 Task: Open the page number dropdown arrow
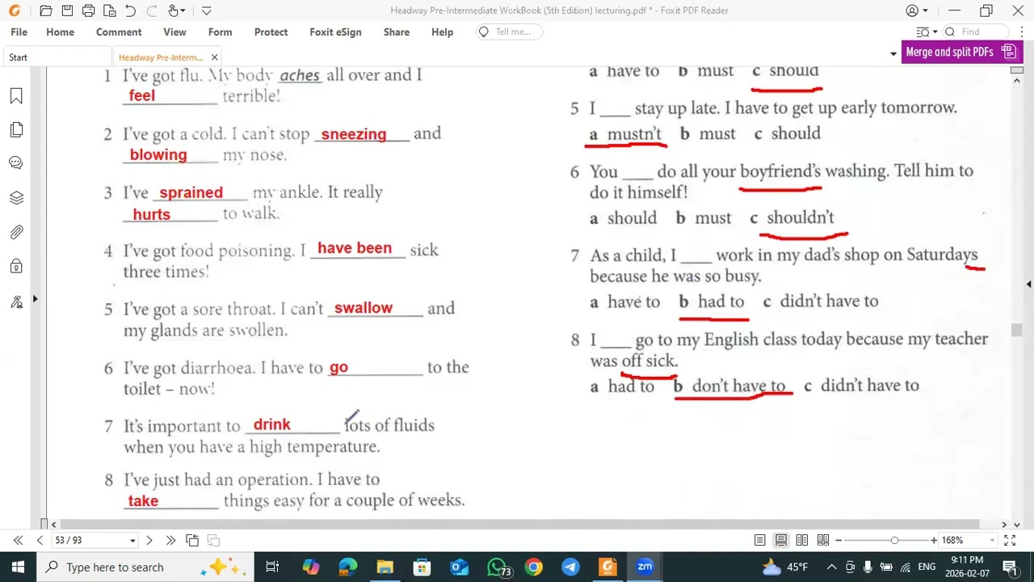point(132,540)
